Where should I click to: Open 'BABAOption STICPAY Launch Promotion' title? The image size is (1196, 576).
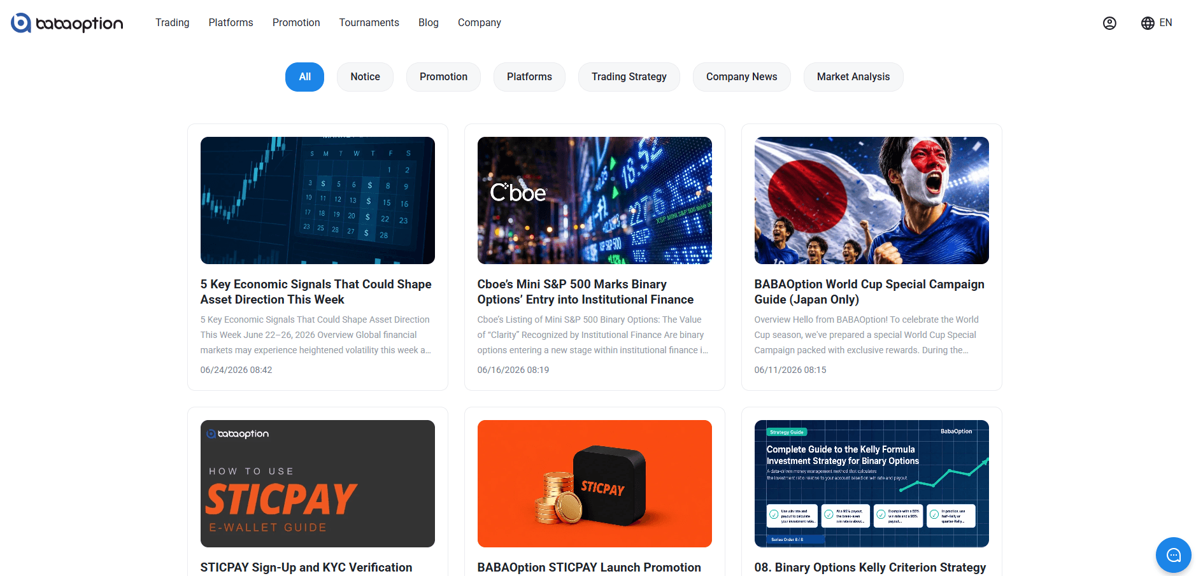coord(589,568)
